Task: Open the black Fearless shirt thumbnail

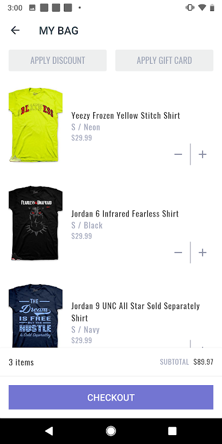Action: click(36, 223)
